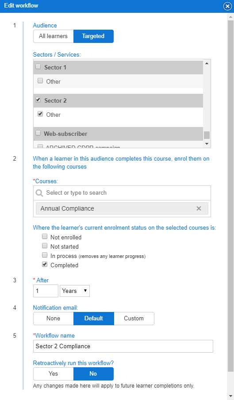The height and width of the screenshot is (400, 234).
Task: Switch audience to All learners
Action: [53, 36]
